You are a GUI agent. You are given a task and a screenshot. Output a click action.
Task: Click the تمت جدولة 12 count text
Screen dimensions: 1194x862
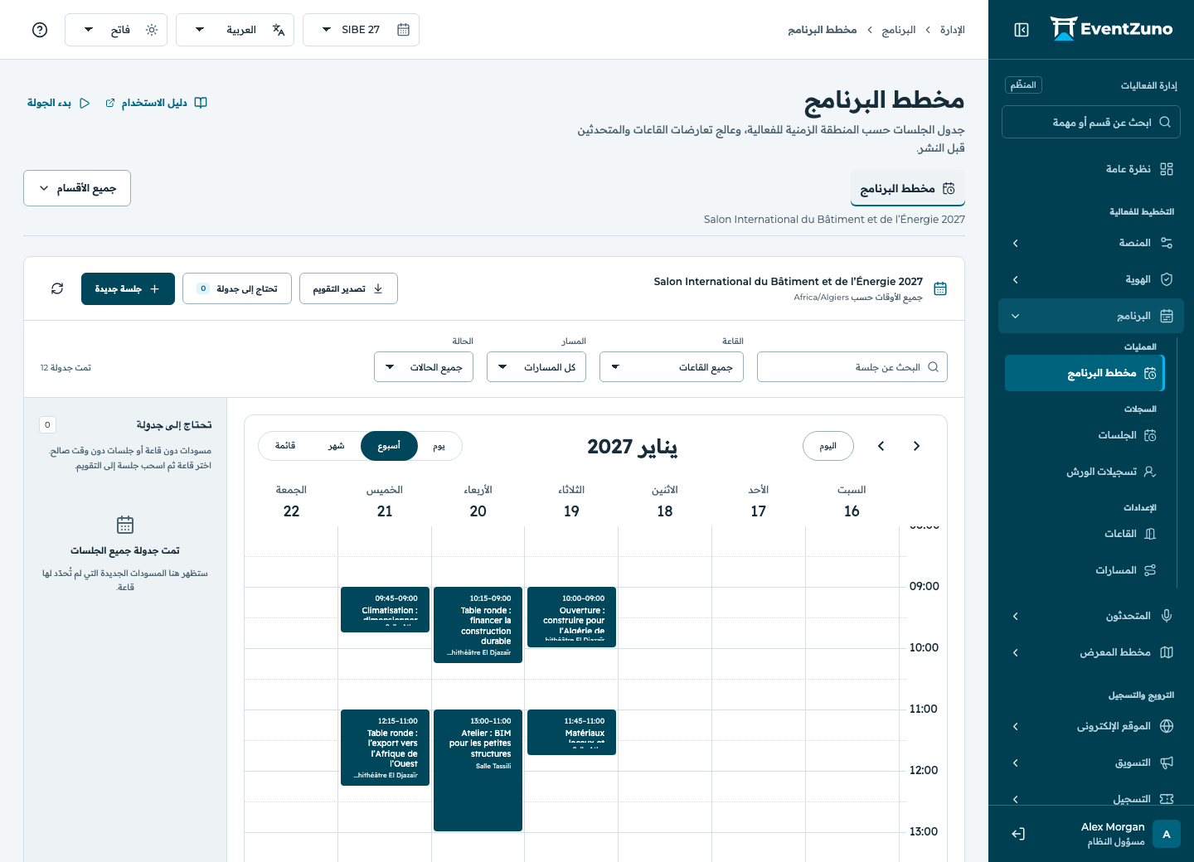click(x=66, y=367)
